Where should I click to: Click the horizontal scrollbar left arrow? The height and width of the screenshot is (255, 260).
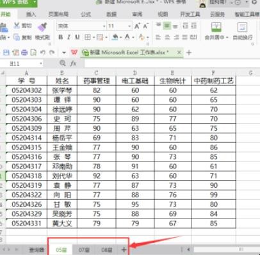[189, 249]
